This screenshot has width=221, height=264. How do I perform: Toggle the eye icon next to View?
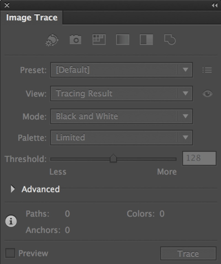pos(207,94)
